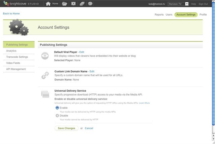Click the Universal Delivery Service icon

[x=45, y=94]
